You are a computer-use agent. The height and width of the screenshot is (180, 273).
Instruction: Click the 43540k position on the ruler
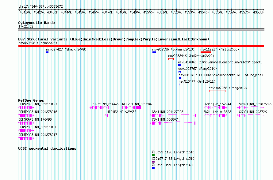tap(204, 12)
